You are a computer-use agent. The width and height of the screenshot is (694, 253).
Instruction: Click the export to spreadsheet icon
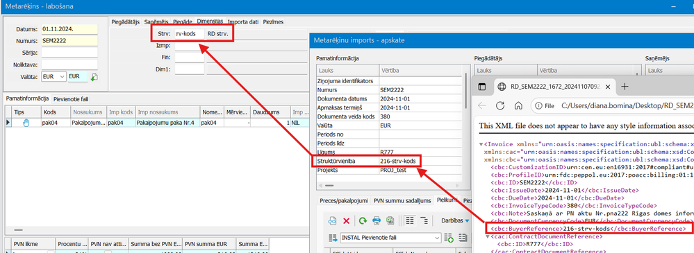click(x=390, y=220)
